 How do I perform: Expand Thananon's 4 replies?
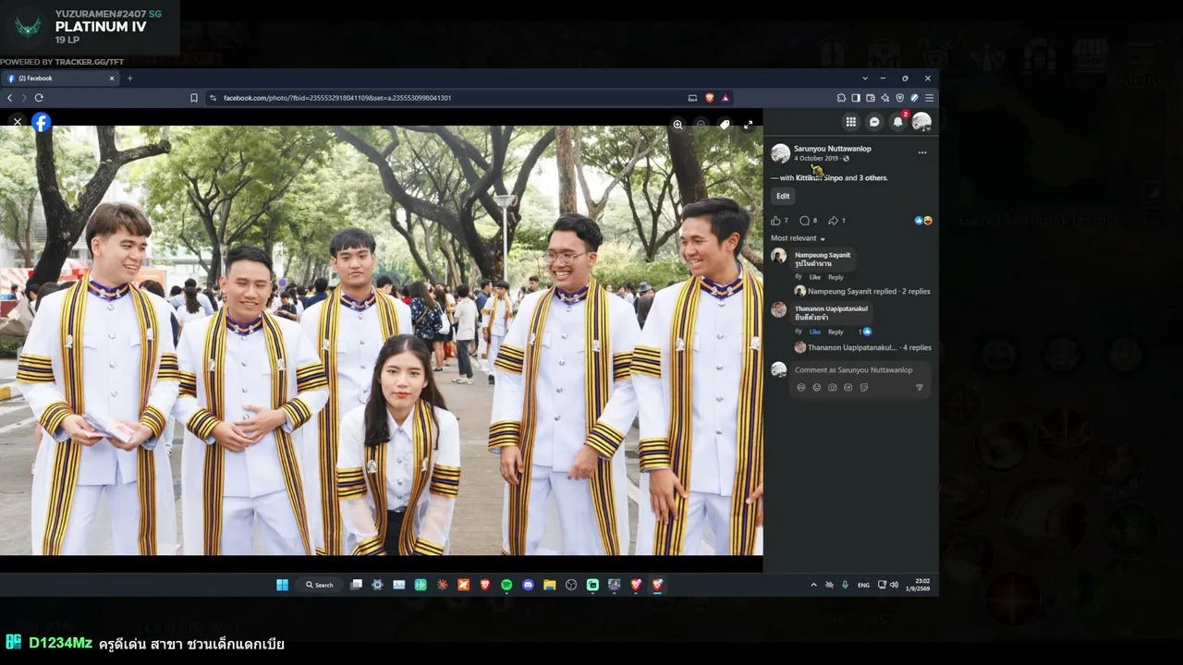[870, 347]
